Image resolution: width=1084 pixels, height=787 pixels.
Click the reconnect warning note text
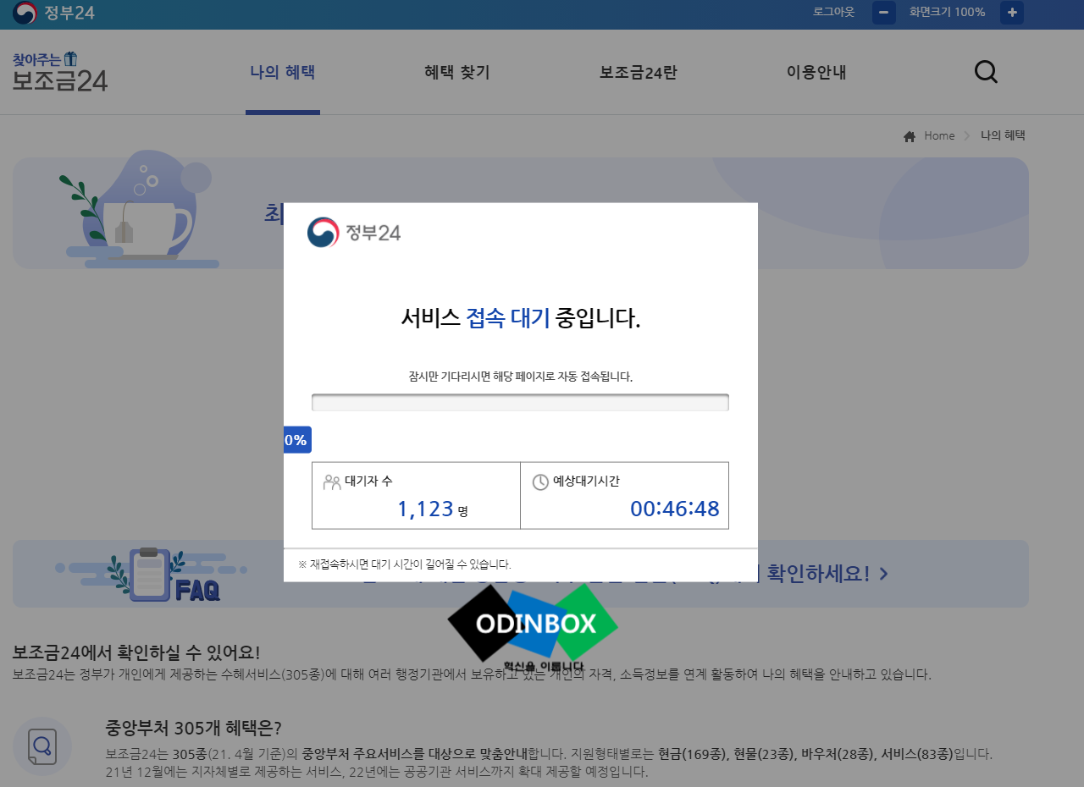(405, 564)
